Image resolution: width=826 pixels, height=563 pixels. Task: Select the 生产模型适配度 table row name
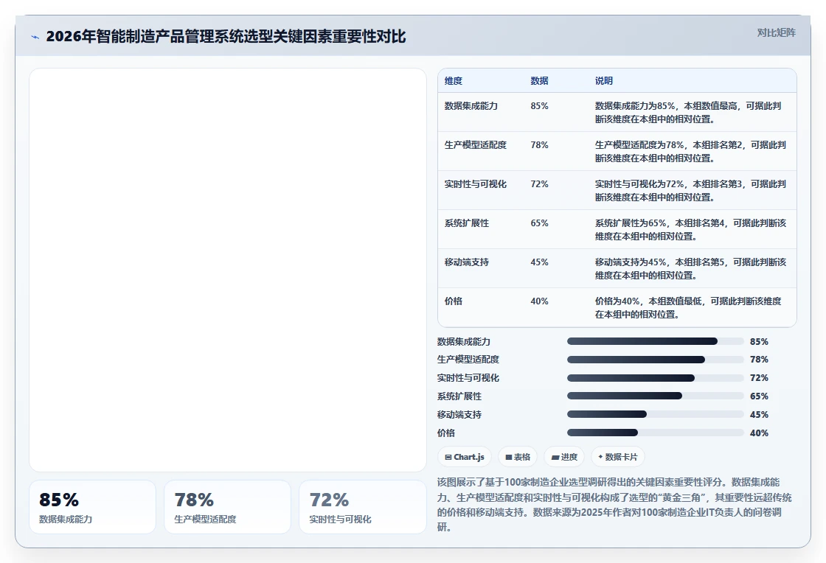[x=475, y=144]
